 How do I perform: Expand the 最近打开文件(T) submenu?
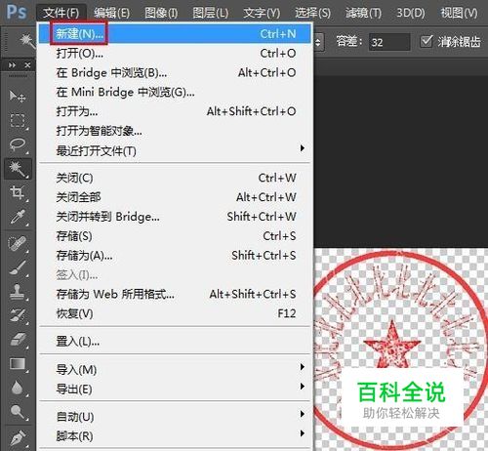pyautogui.click(x=176, y=150)
